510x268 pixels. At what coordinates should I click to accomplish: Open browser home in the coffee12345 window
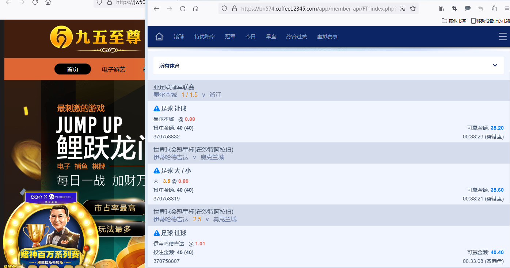pos(196,9)
